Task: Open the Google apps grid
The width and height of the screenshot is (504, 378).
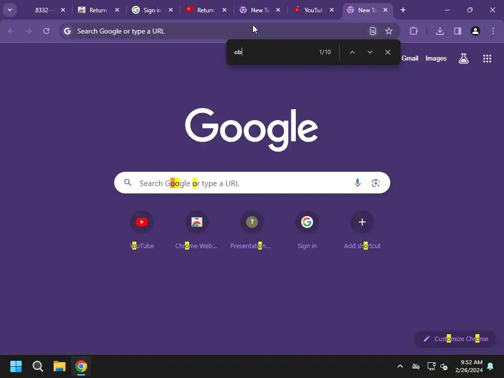Action: tap(487, 59)
